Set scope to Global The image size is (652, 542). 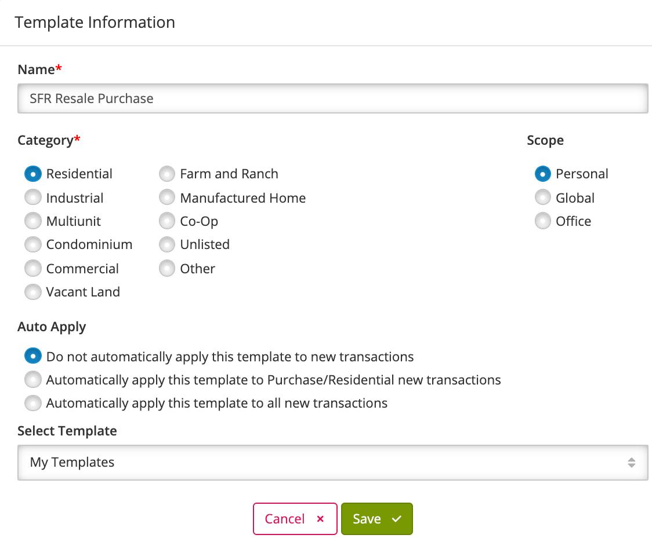[x=542, y=197]
